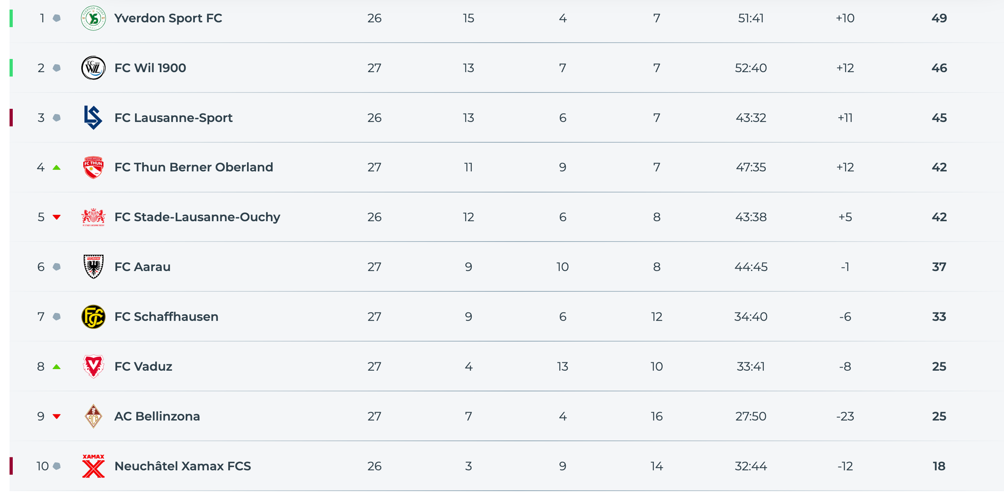Click the FC Schaffhausen yellow logo
The width and height of the screenshot is (1004, 503).
[x=93, y=317]
